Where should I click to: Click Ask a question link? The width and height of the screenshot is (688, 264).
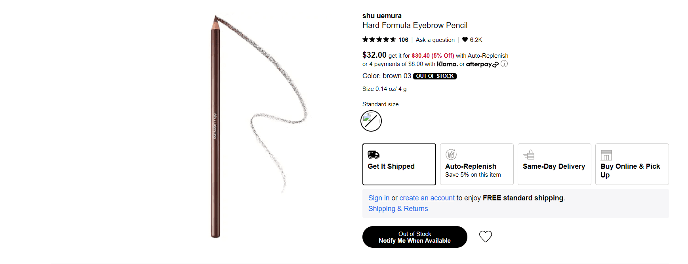[435, 40]
